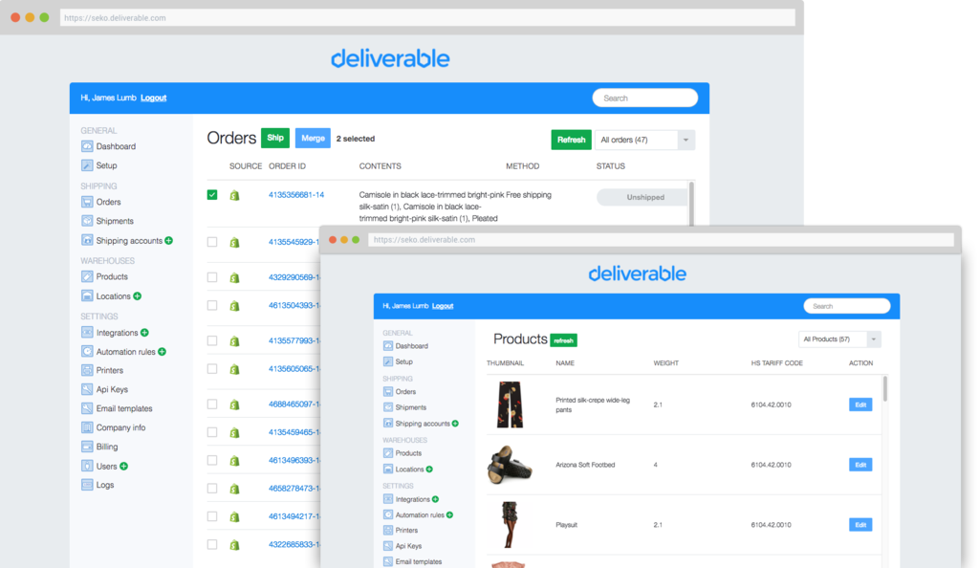Uncheck order 4135356681-14 checkbox

pyautogui.click(x=212, y=195)
